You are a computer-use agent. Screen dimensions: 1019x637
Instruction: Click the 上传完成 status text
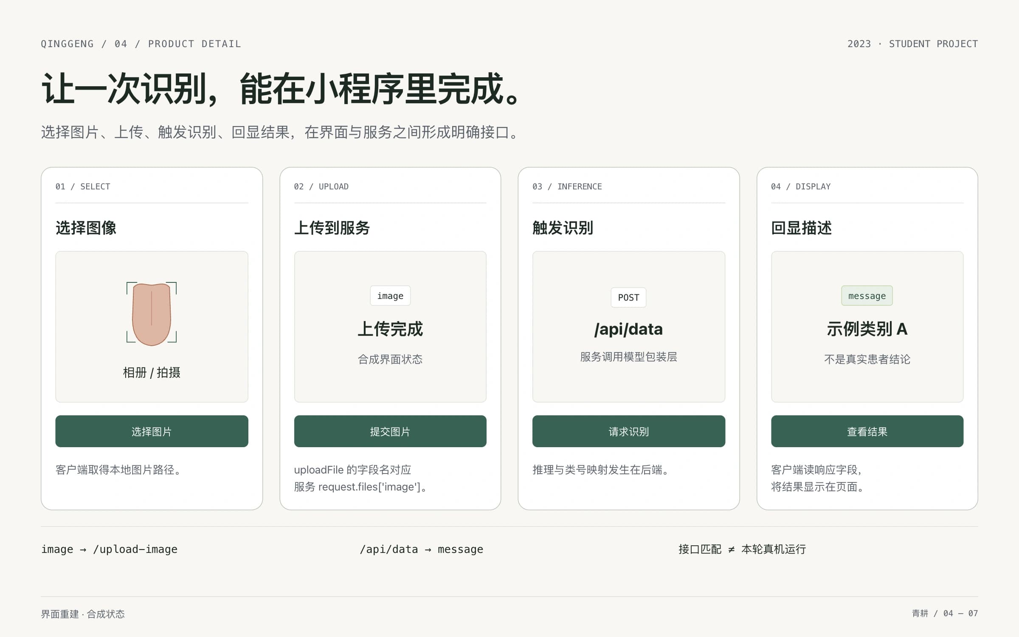tap(390, 329)
